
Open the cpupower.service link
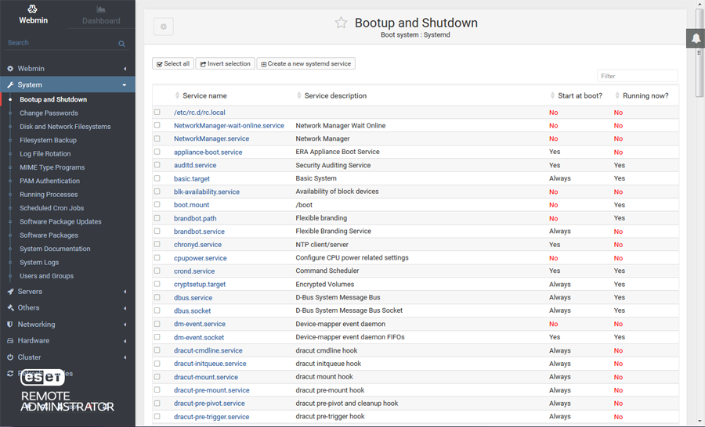[201, 258]
